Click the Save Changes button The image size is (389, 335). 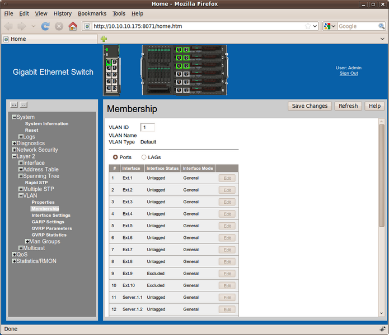click(x=310, y=106)
